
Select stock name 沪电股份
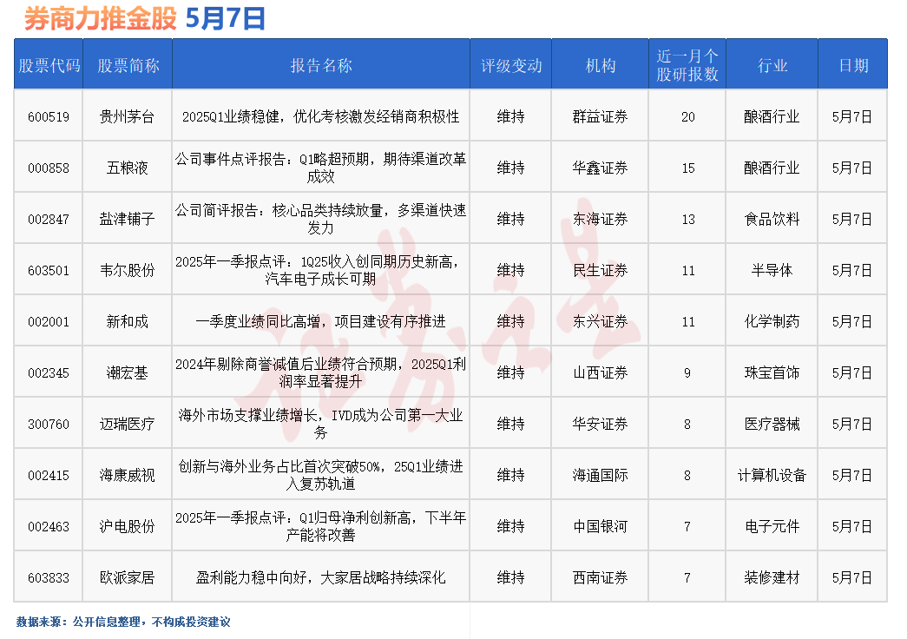[x=128, y=527]
